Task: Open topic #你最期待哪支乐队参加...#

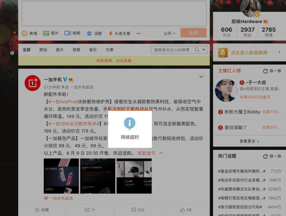Action: (x=242, y=189)
